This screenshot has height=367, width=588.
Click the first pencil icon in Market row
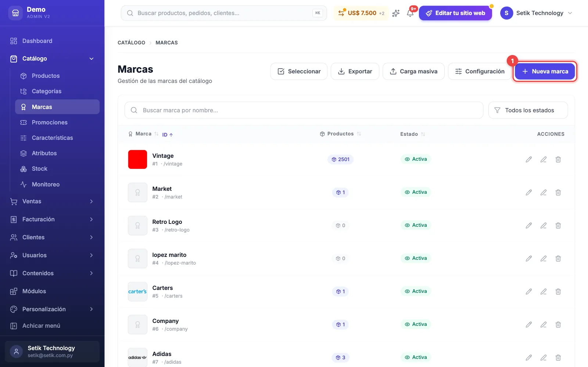pyautogui.click(x=528, y=192)
